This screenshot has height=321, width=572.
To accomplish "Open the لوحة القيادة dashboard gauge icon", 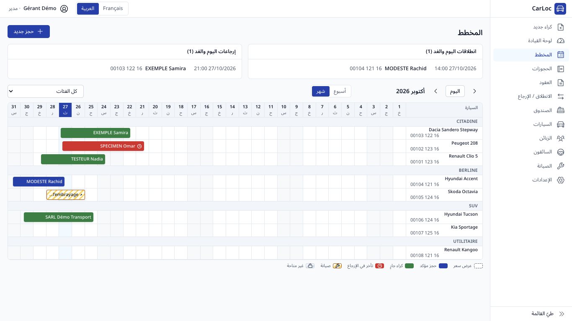I will [561, 41].
